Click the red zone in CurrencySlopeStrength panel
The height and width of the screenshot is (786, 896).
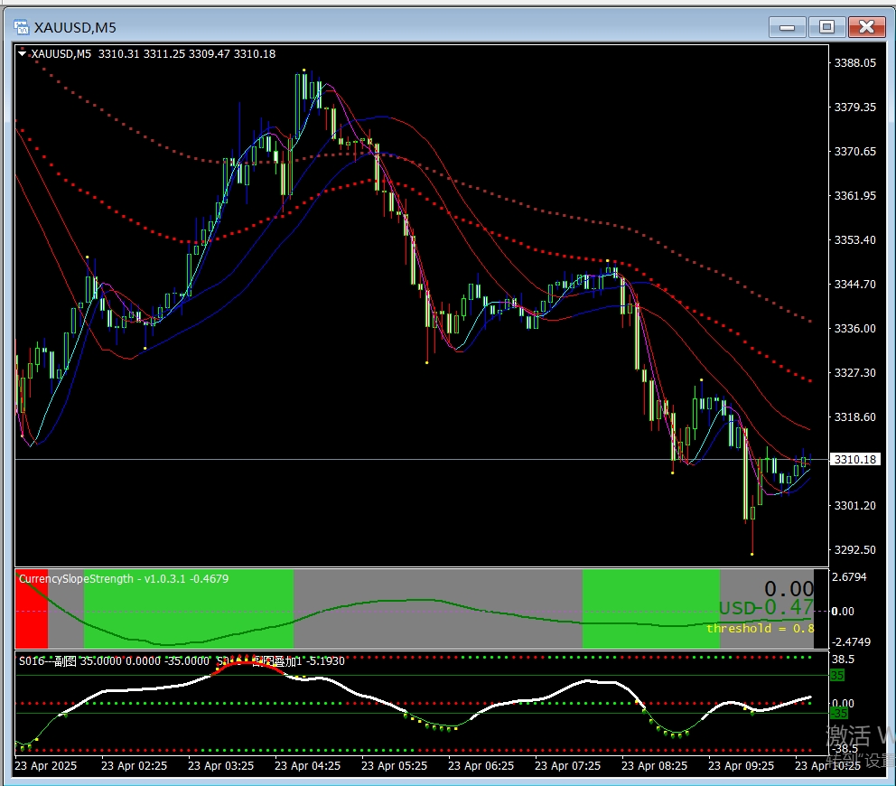32,608
